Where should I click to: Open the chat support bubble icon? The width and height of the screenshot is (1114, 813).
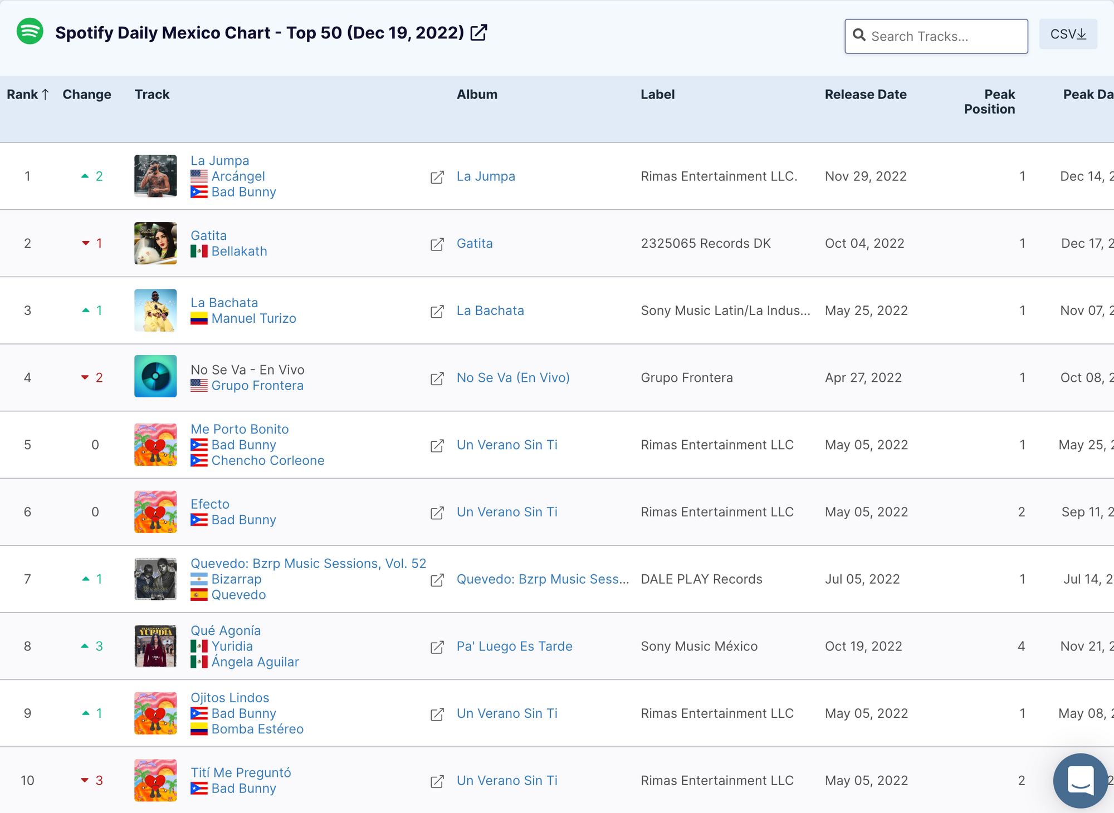[x=1080, y=780]
